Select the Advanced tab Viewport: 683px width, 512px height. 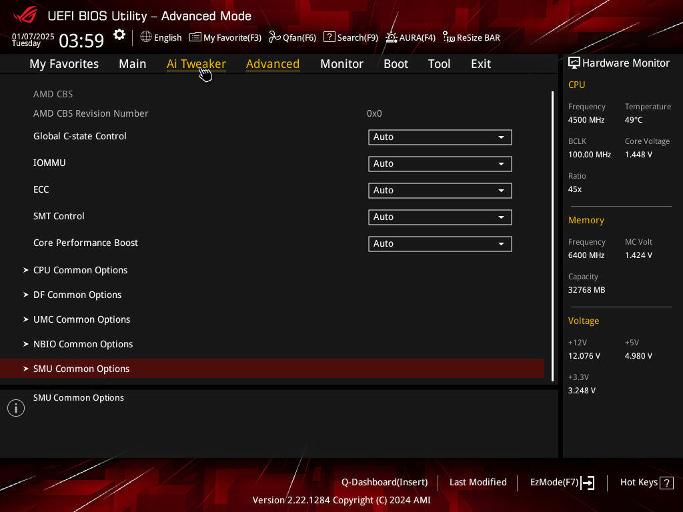tap(273, 64)
